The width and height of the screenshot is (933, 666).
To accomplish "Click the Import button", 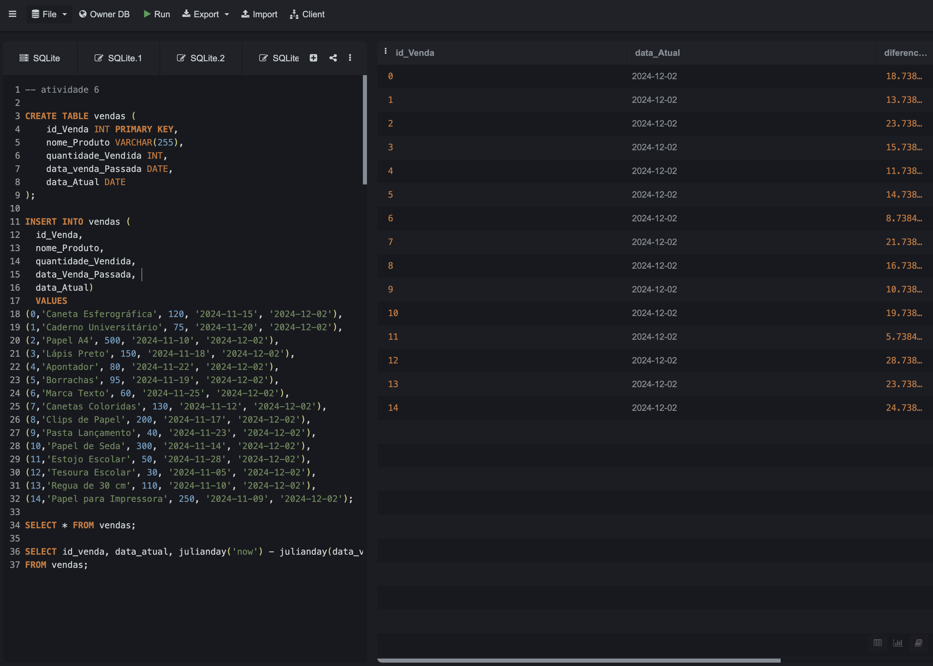I will [x=259, y=14].
